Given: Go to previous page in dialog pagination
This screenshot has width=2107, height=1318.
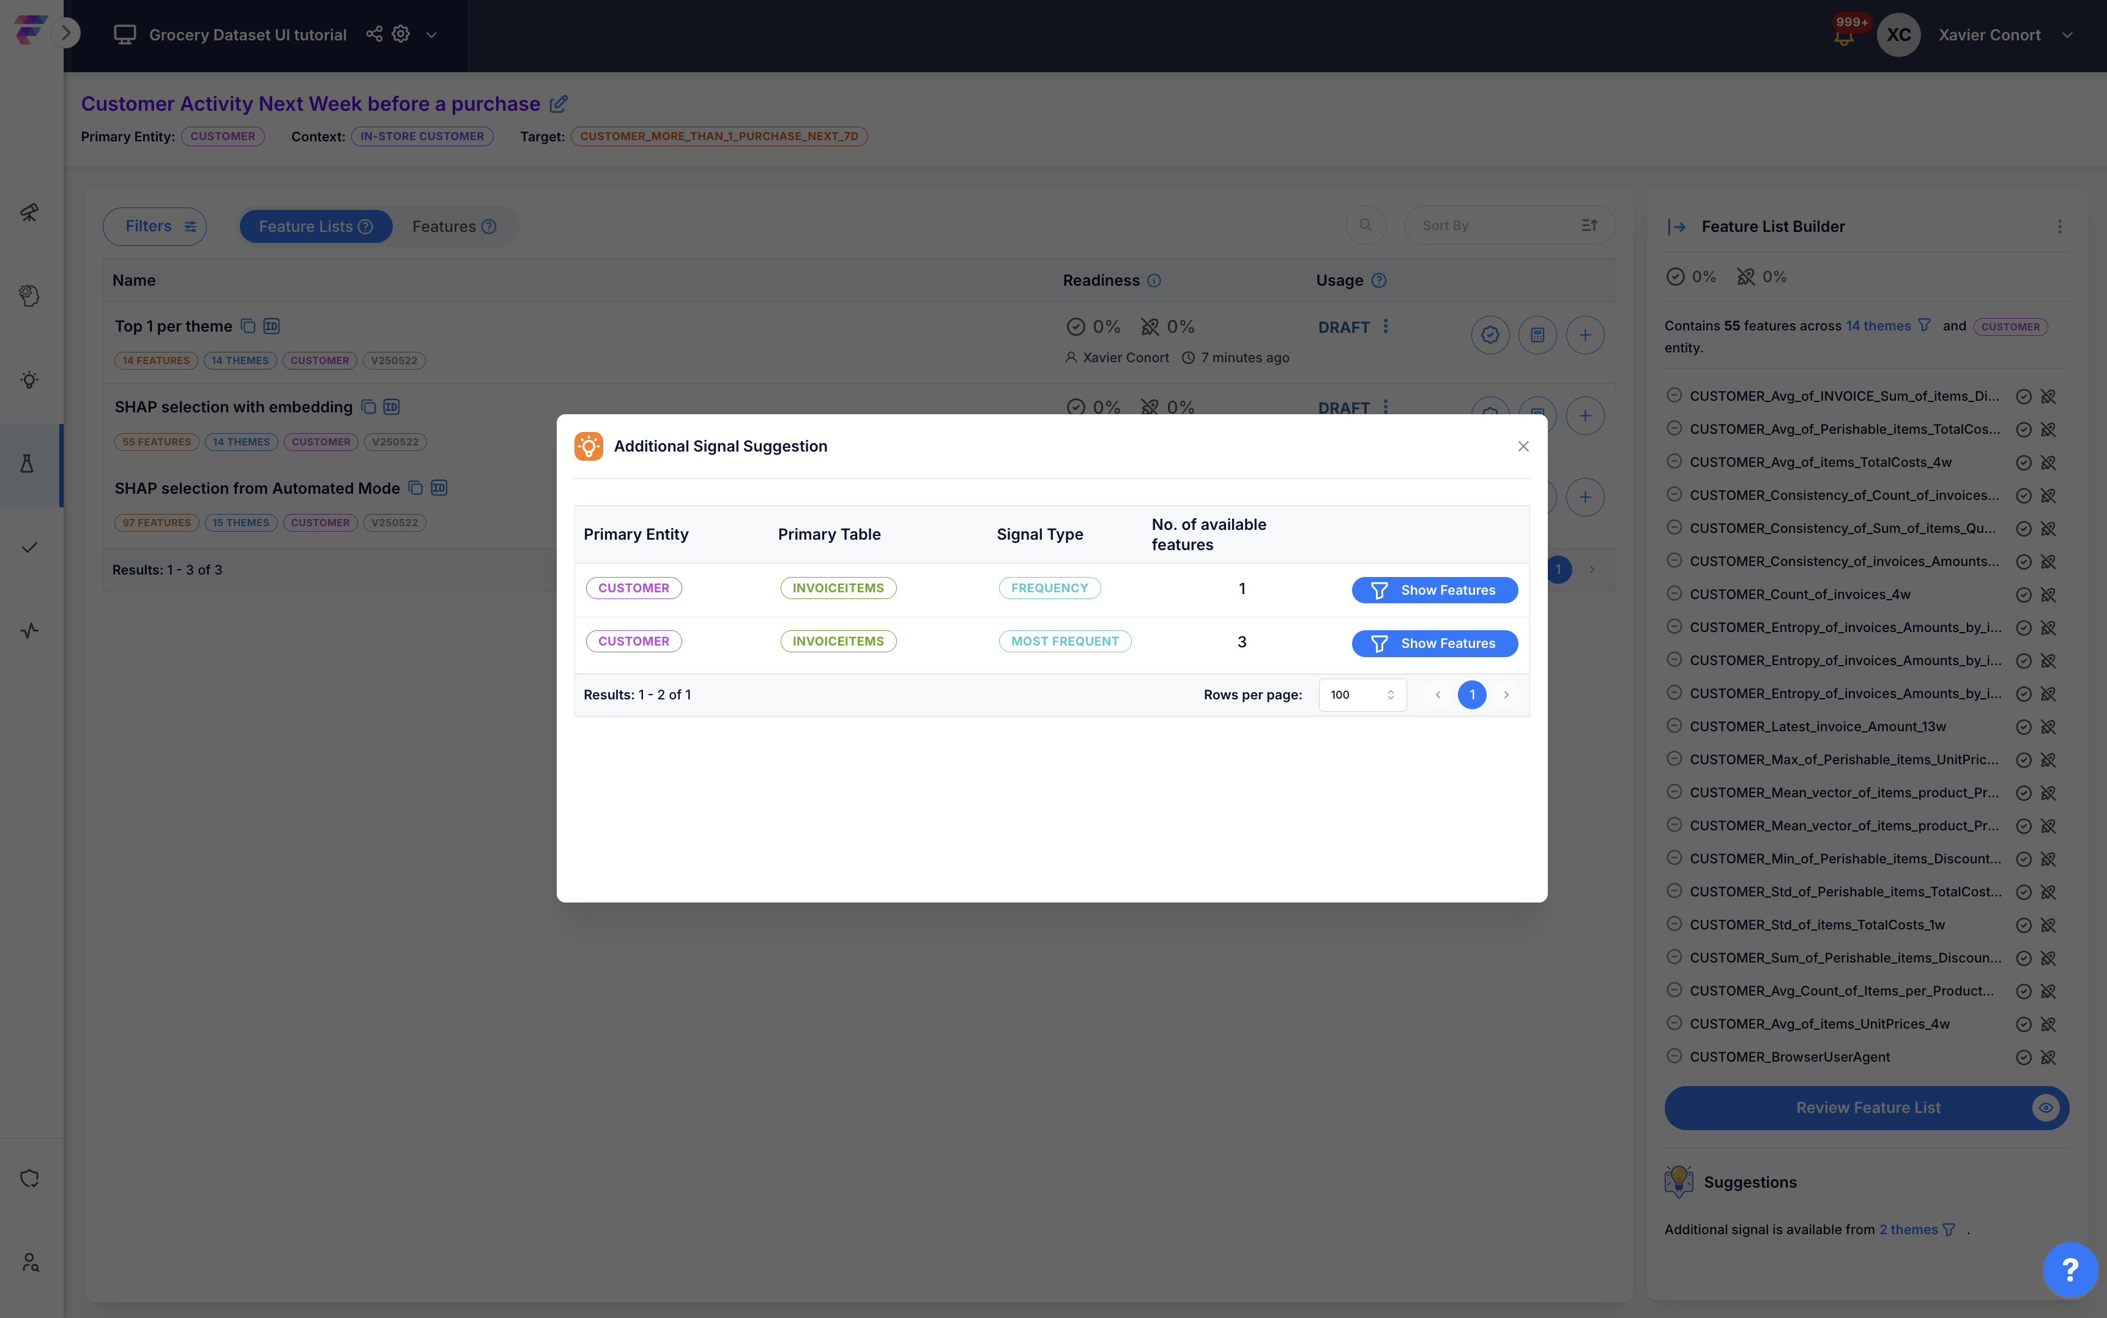Looking at the screenshot, I should (1438, 694).
